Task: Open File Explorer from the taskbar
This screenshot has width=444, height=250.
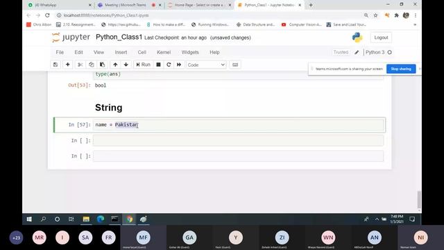Action: (x=86, y=219)
